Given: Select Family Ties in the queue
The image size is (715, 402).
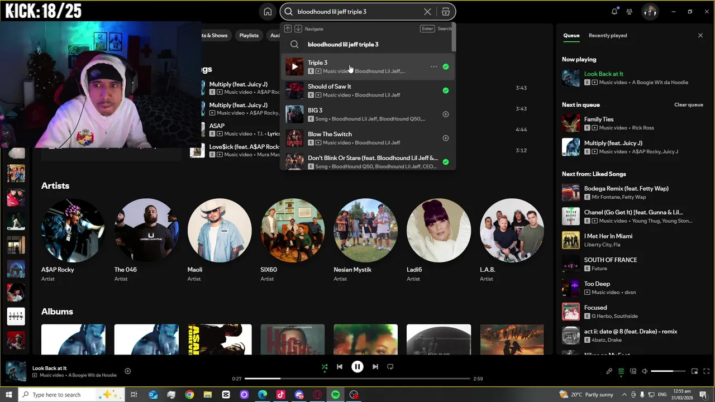Looking at the screenshot, I should tap(632, 123).
